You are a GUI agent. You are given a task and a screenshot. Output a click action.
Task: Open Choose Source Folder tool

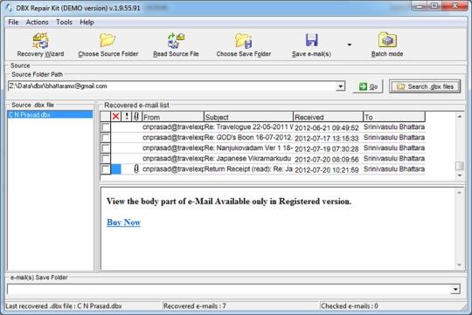click(x=108, y=45)
